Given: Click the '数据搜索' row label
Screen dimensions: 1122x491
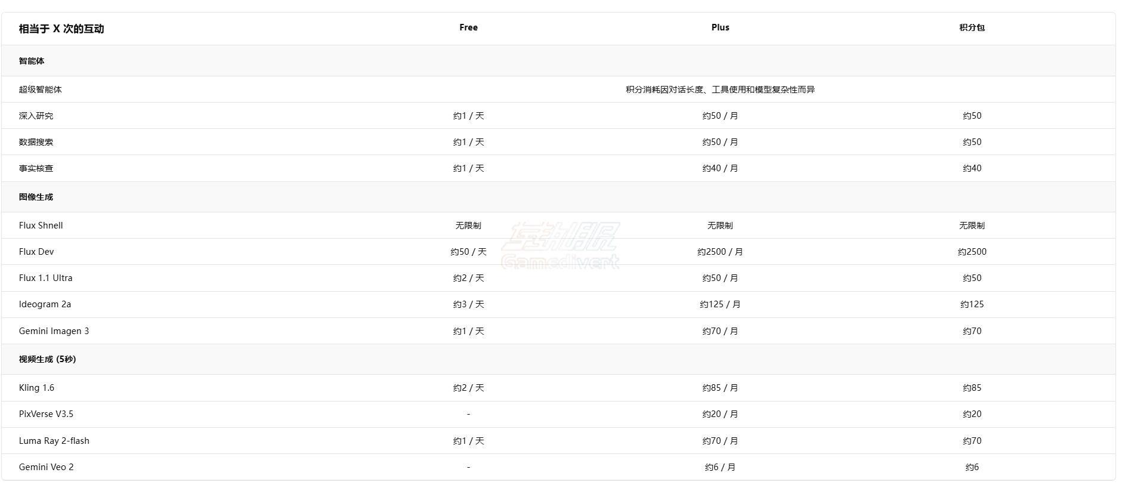Looking at the screenshot, I should tap(36, 142).
